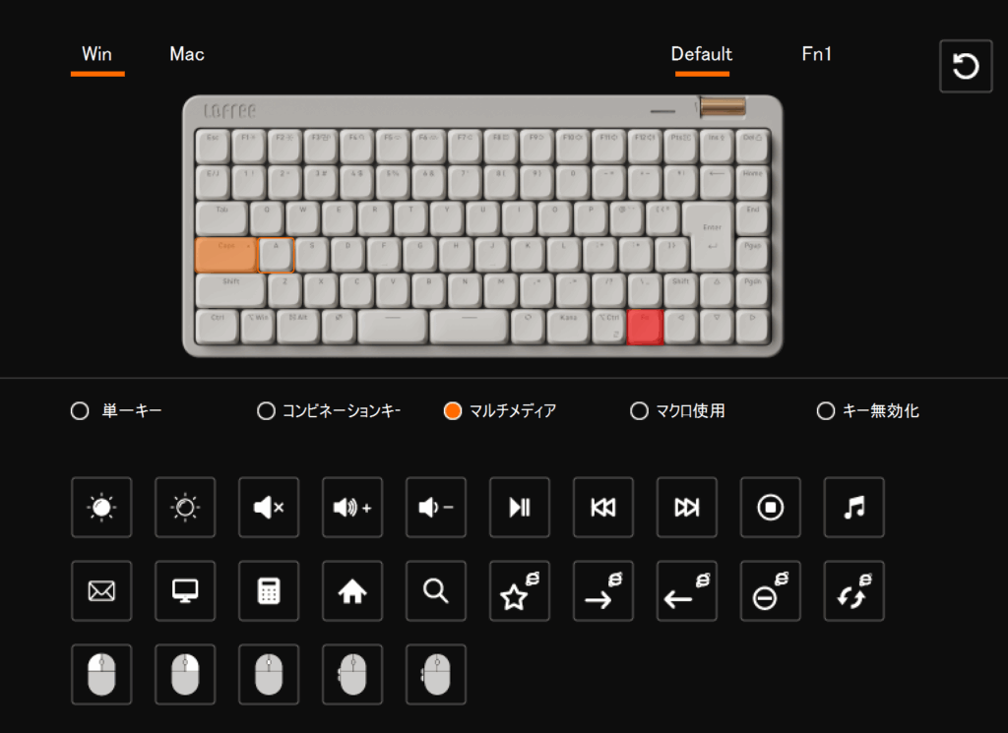This screenshot has width=1008, height=733.
Task: Select the next track icon
Action: coord(686,508)
